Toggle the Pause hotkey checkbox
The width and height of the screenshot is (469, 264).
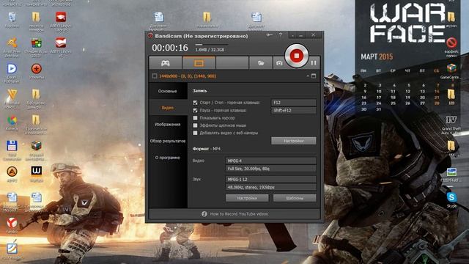pyautogui.click(x=196, y=111)
